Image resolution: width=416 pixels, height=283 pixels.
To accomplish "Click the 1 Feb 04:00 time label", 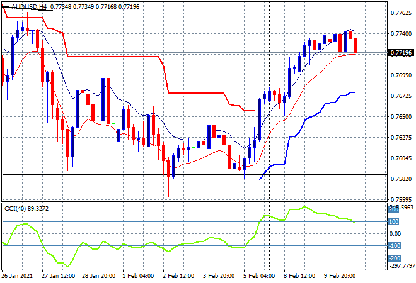I will pyautogui.click(x=138, y=276).
